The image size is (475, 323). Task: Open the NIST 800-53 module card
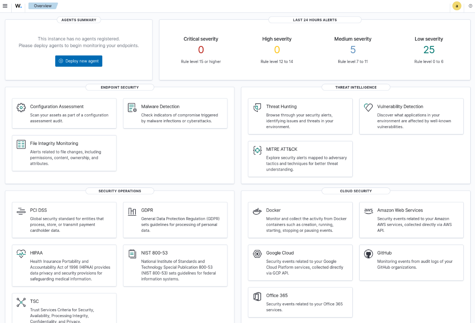tap(175, 266)
